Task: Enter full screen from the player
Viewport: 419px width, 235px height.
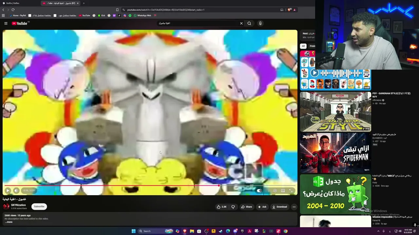Action: [291, 191]
